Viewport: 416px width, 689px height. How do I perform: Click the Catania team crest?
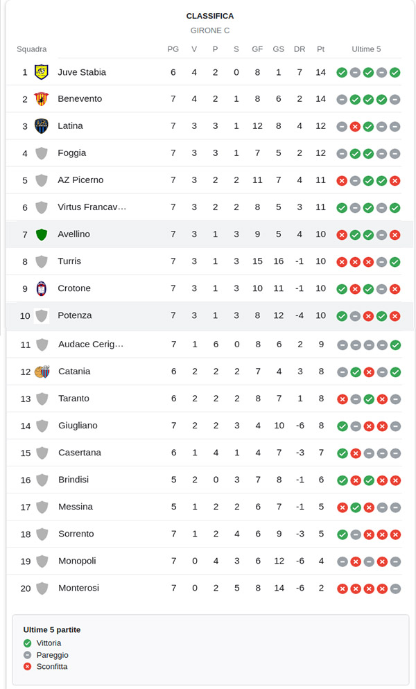(x=42, y=372)
